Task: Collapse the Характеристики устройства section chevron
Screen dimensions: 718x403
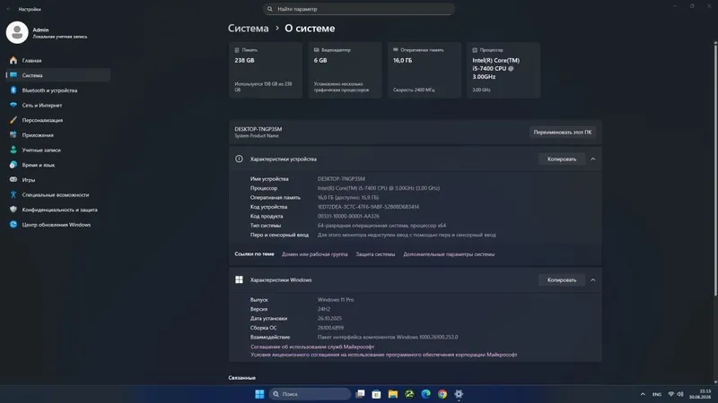Action: tap(593, 159)
